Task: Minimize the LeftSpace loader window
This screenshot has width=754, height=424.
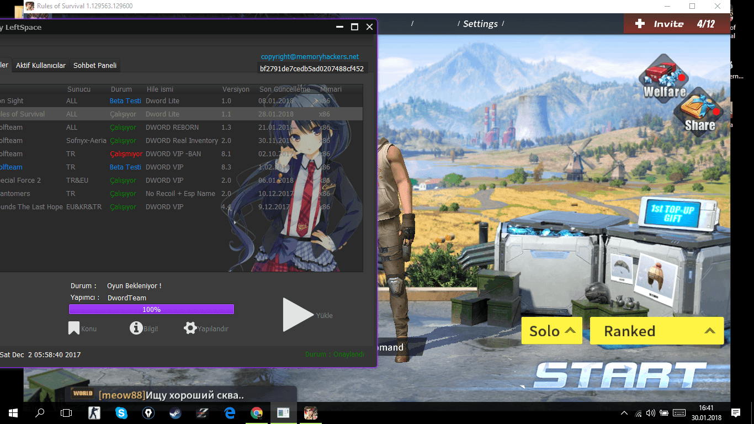Action: coord(340,26)
